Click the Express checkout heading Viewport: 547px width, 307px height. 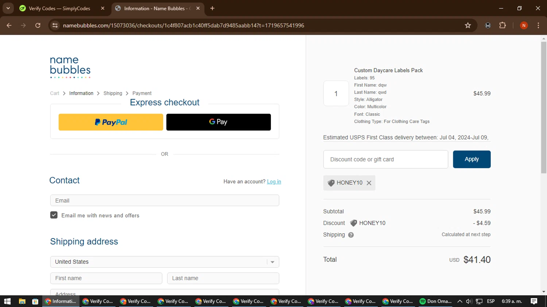(164, 102)
